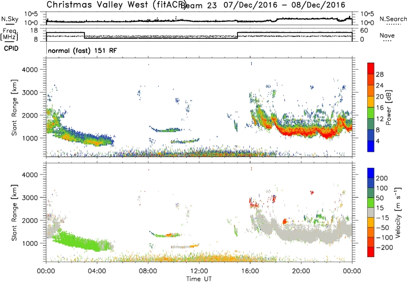Click the strong red power echo near 22:00
The height and width of the screenshot is (282, 407).
coord(327,135)
